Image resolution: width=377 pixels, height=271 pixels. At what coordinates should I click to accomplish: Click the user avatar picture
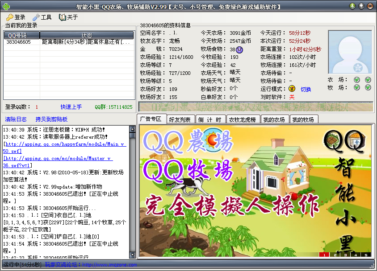coord(350,52)
